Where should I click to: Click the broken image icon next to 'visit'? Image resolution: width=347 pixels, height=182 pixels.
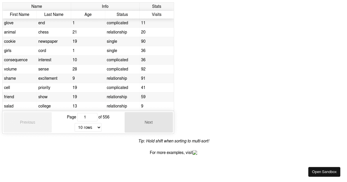pyautogui.click(x=195, y=153)
